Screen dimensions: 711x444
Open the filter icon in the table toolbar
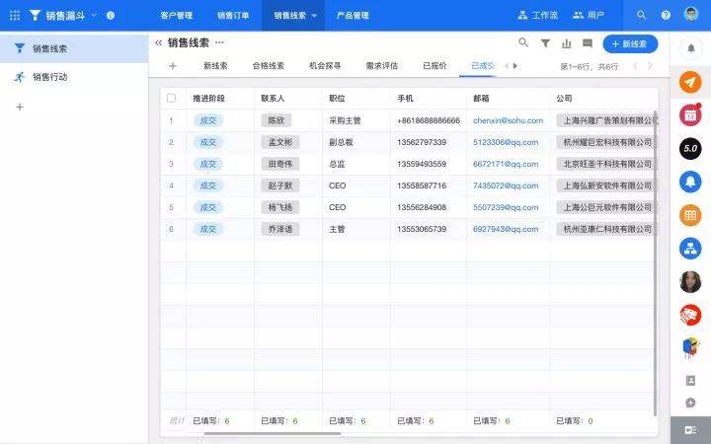point(545,43)
